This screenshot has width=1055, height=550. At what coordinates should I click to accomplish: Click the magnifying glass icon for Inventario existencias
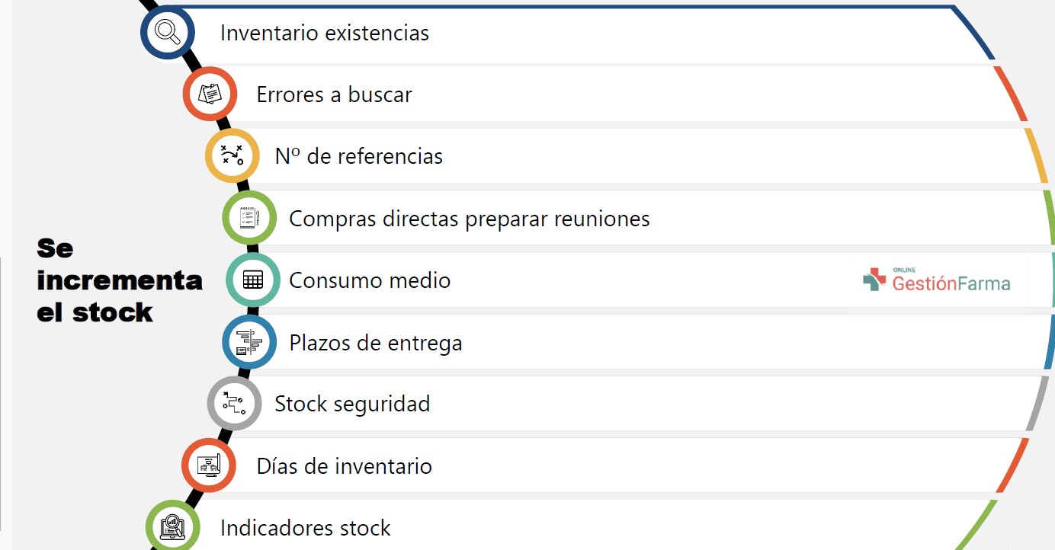pos(168,32)
